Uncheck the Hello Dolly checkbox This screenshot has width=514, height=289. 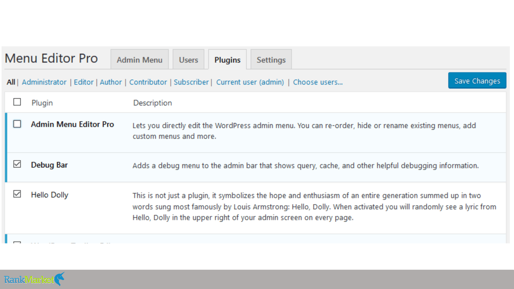pos(17,194)
